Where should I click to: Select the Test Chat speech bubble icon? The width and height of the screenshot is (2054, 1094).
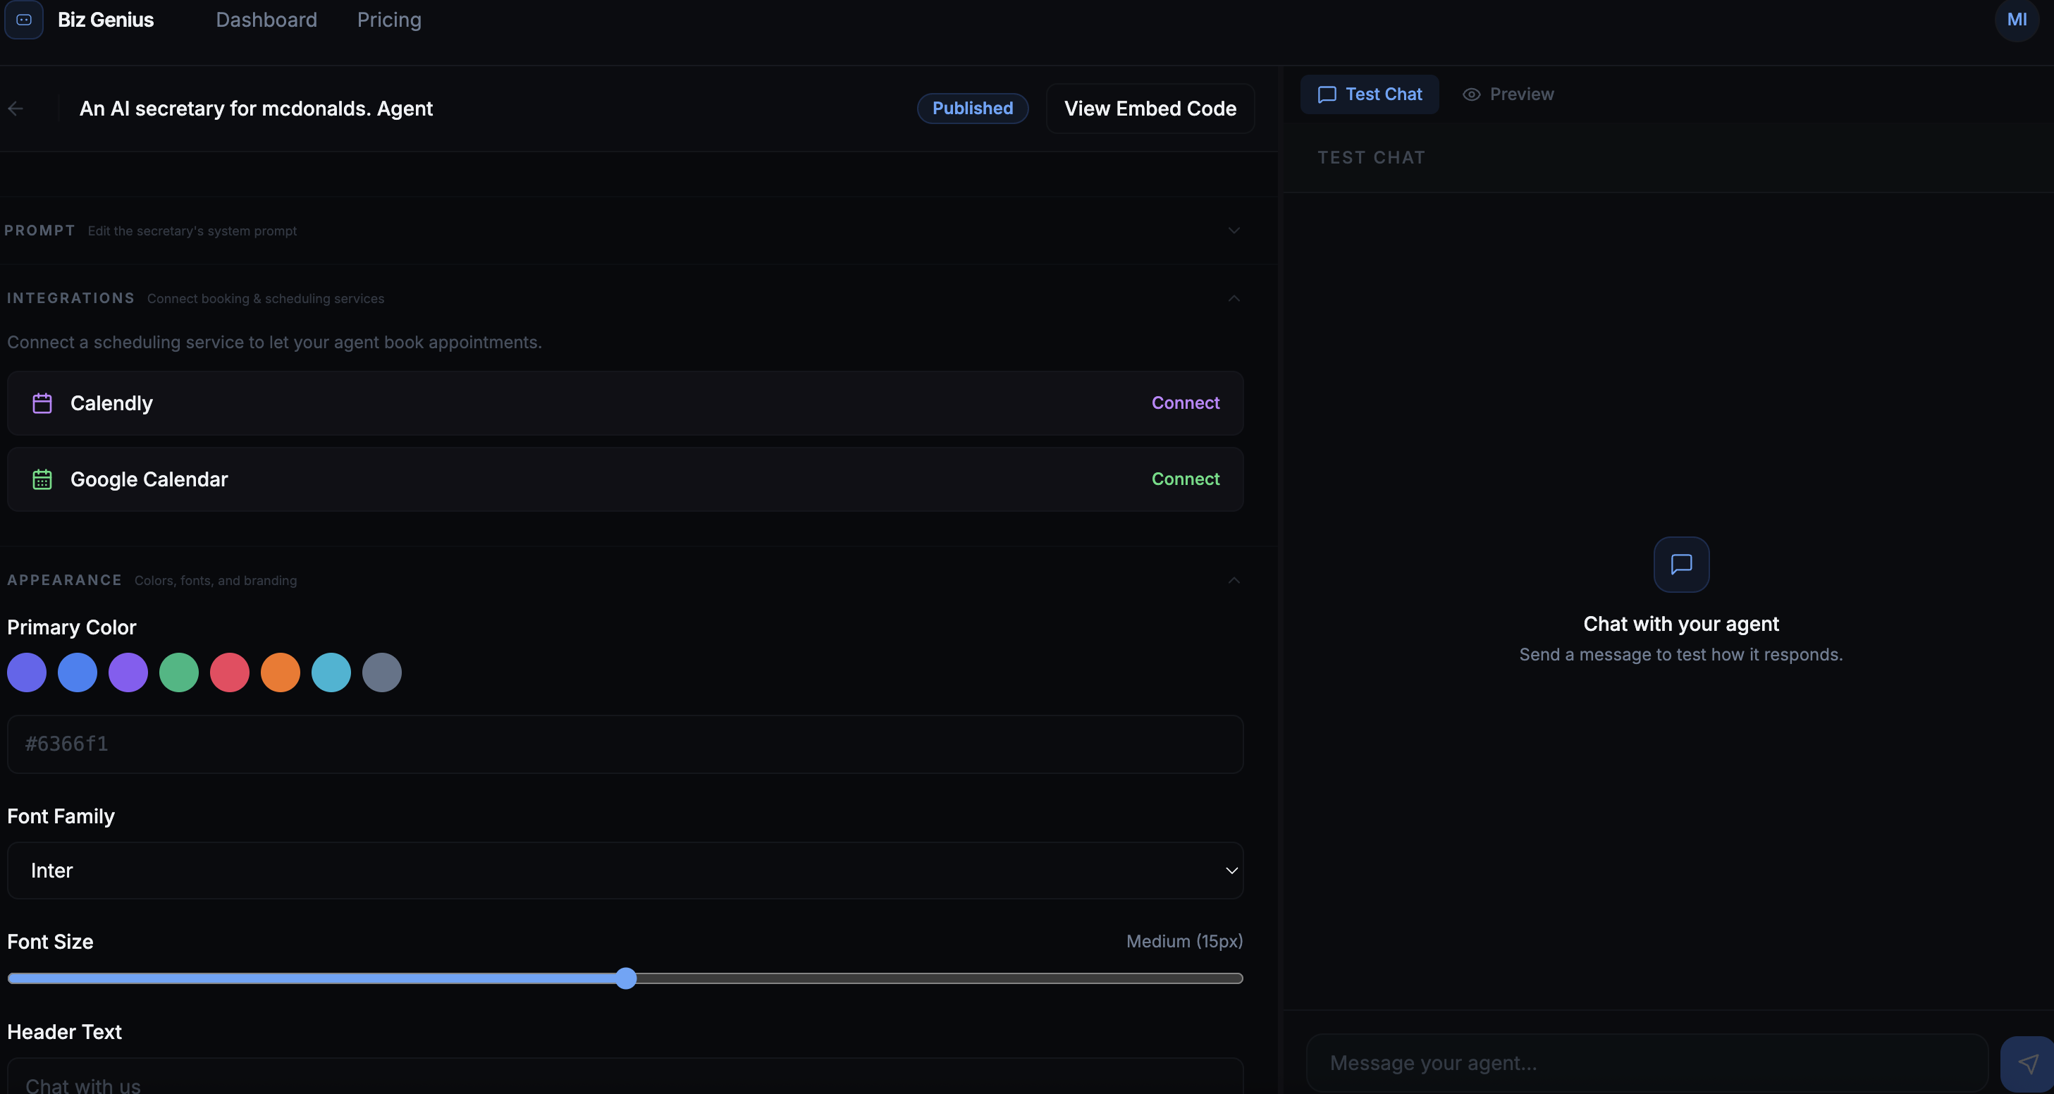(1326, 94)
